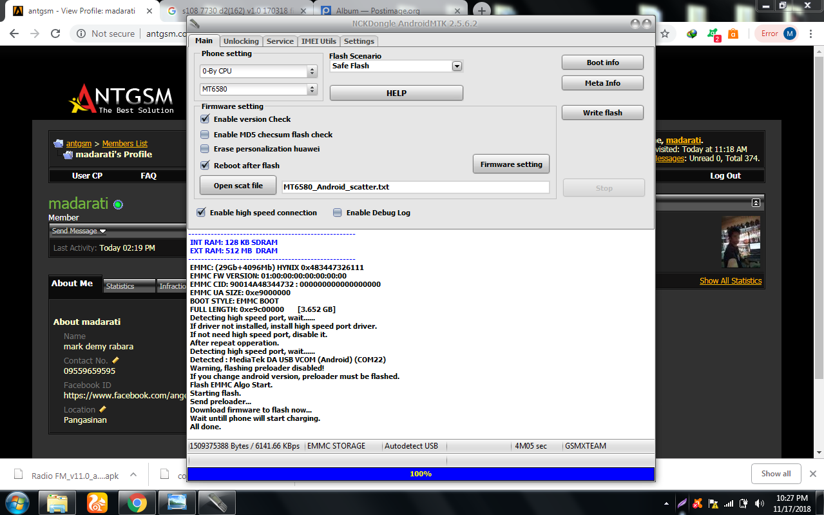Open Internet Download Manager extension icon
Screen dimensions: 824x515
[692, 34]
